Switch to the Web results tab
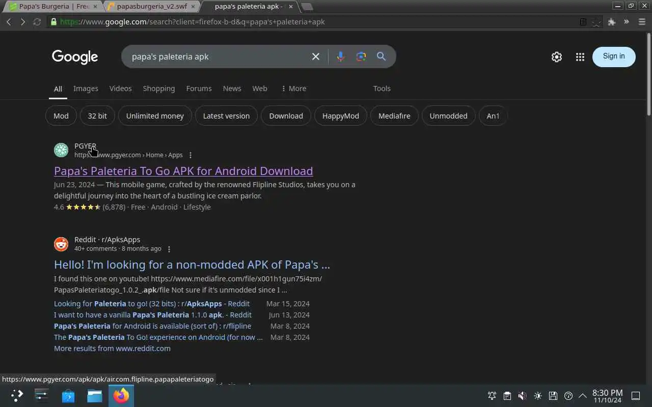Image resolution: width=652 pixels, height=407 pixels. point(260,89)
